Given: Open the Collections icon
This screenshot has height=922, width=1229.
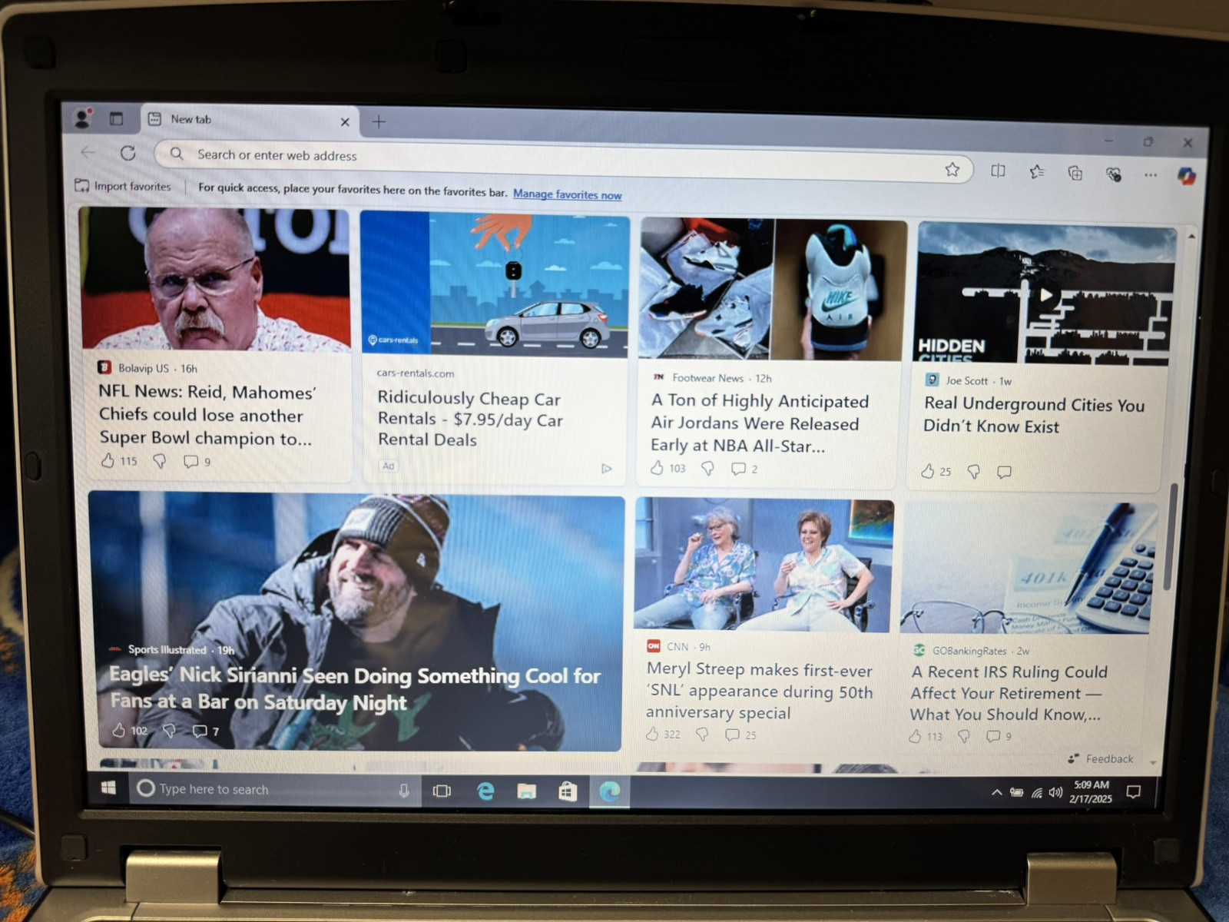Looking at the screenshot, I should [x=1075, y=173].
